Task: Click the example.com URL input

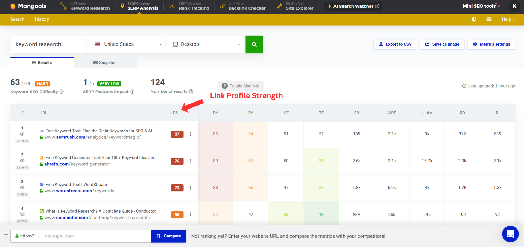Action: tap(97, 236)
